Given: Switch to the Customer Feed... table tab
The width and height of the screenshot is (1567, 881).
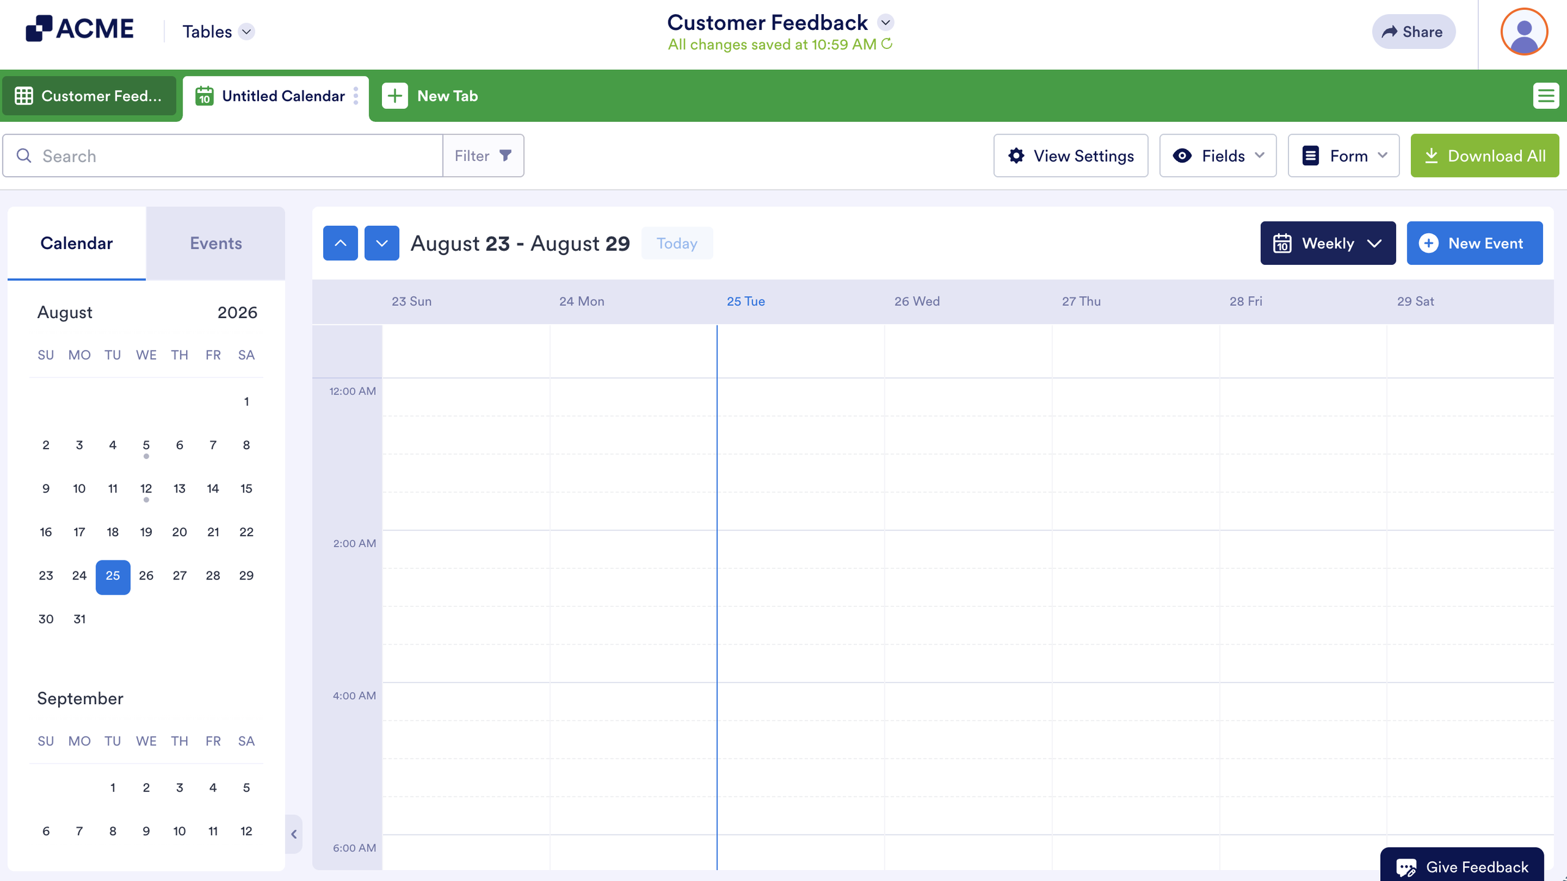Looking at the screenshot, I should (89, 96).
